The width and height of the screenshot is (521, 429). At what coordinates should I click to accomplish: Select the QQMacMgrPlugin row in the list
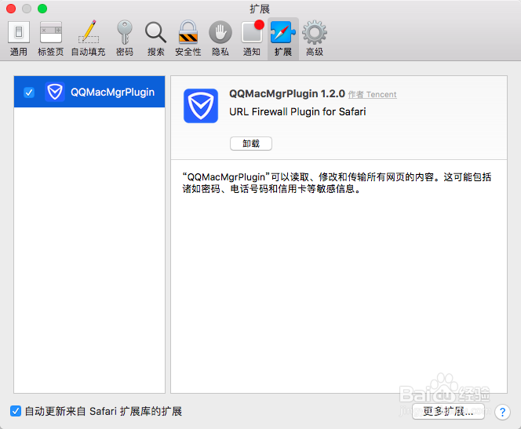89,92
